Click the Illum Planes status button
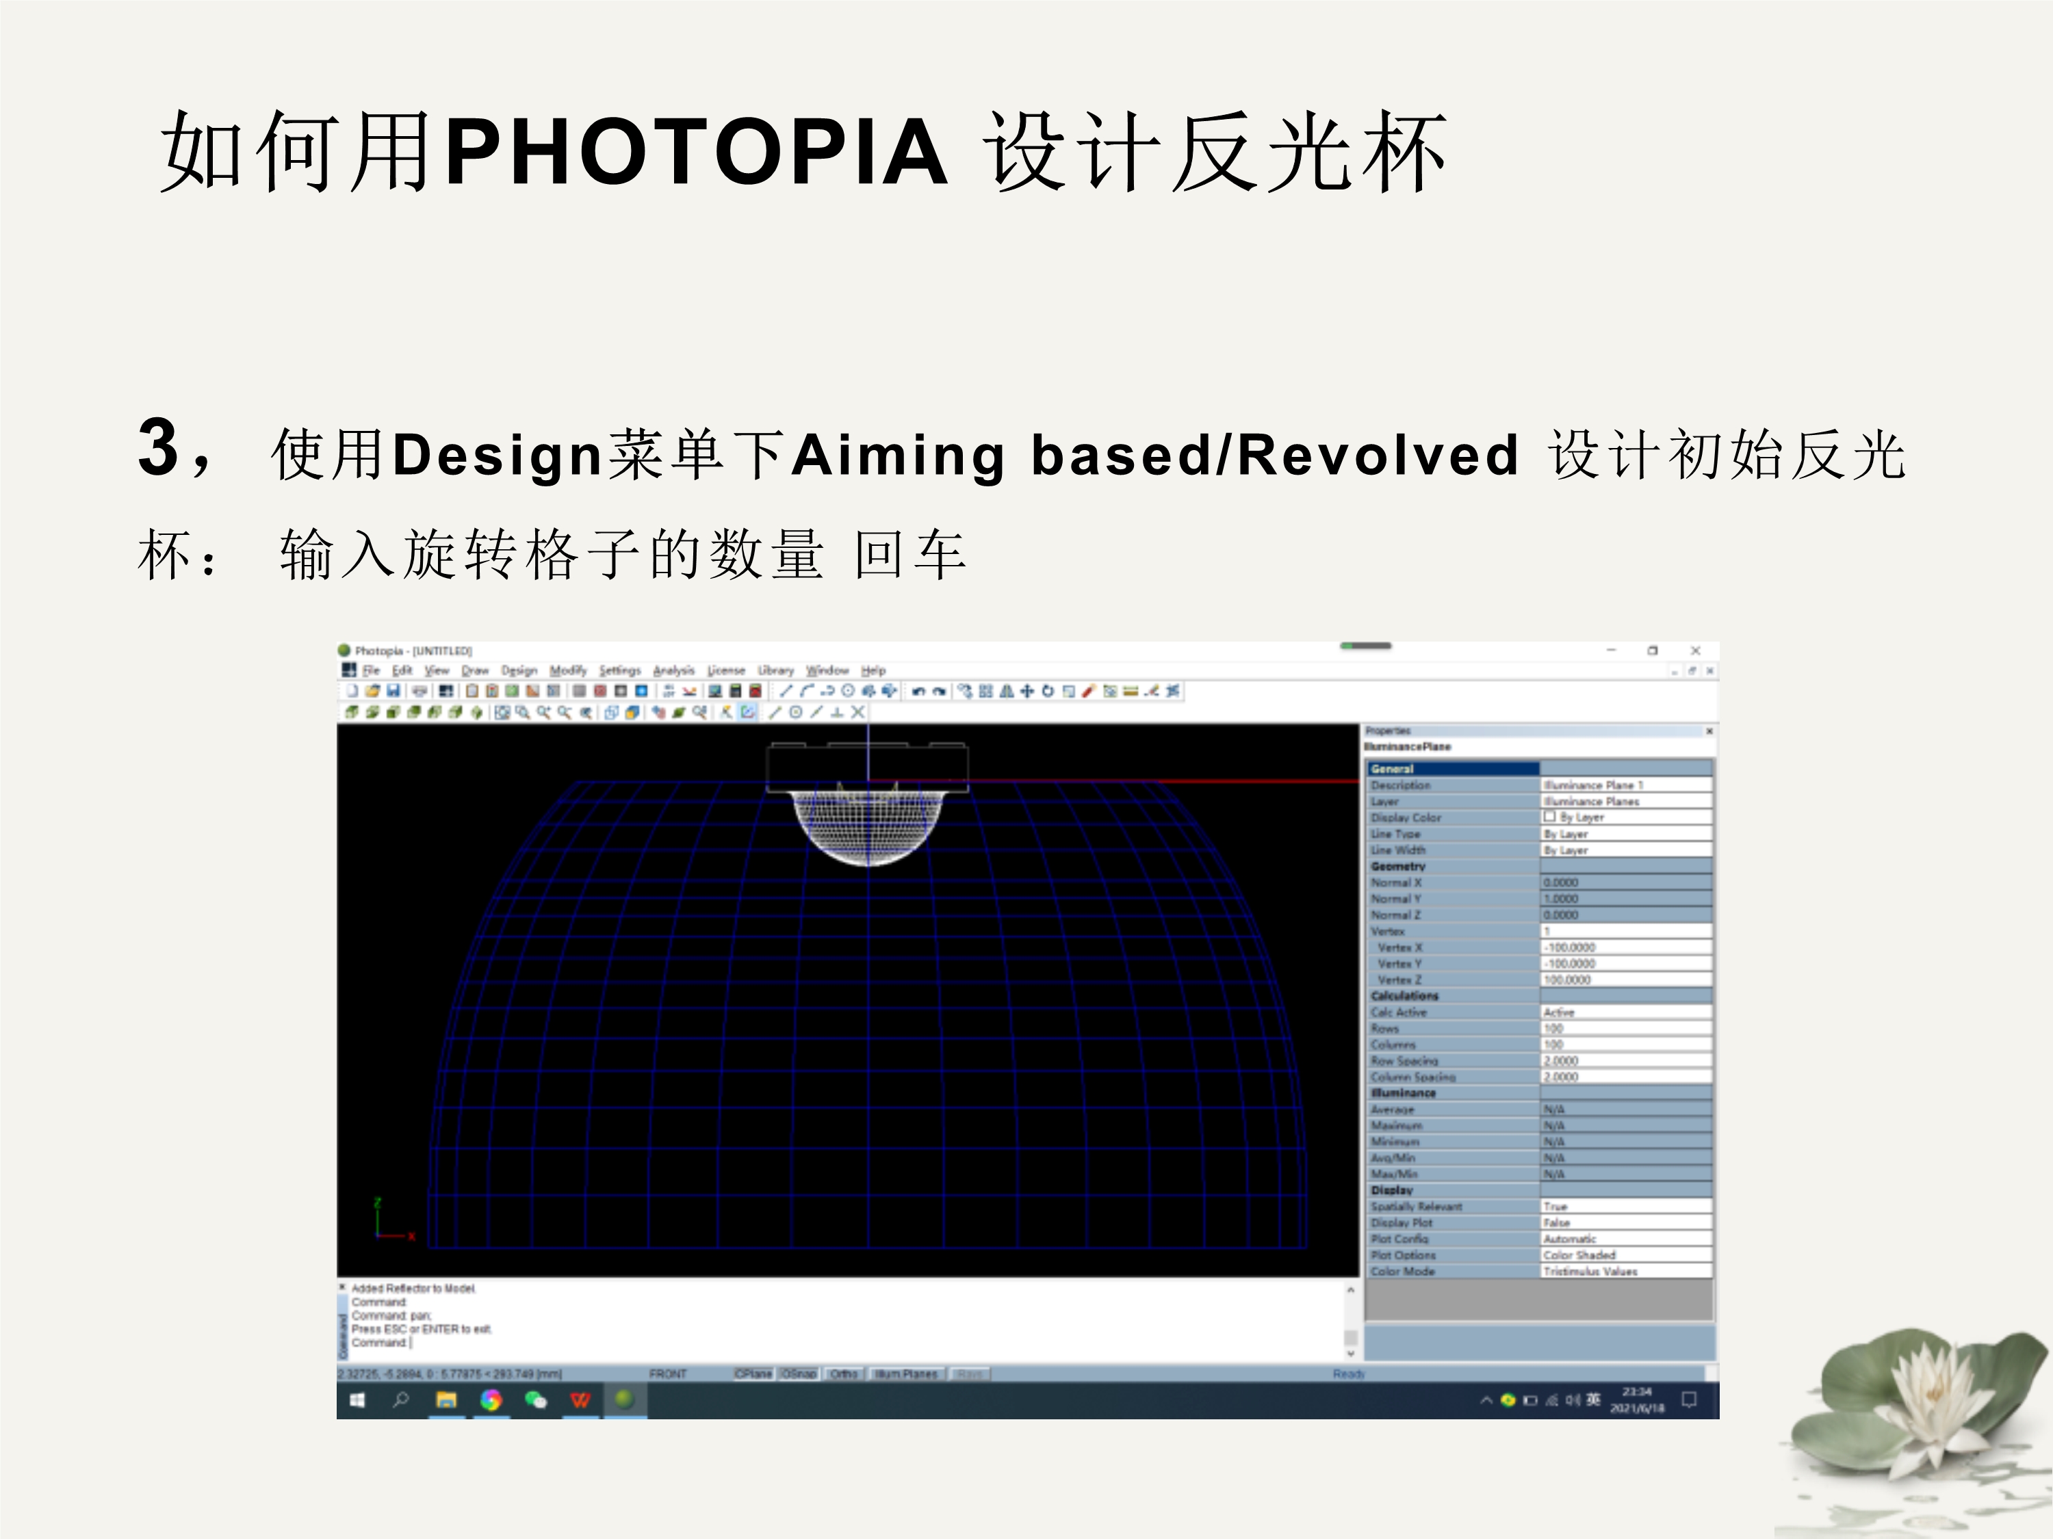2053x1539 pixels. (x=906, y=1374)
